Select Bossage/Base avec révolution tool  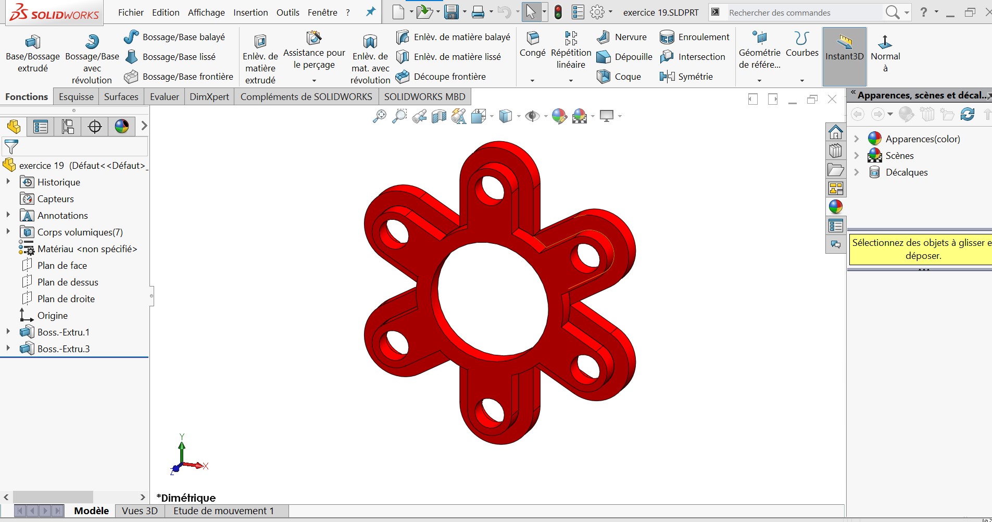tap(92, 58)
